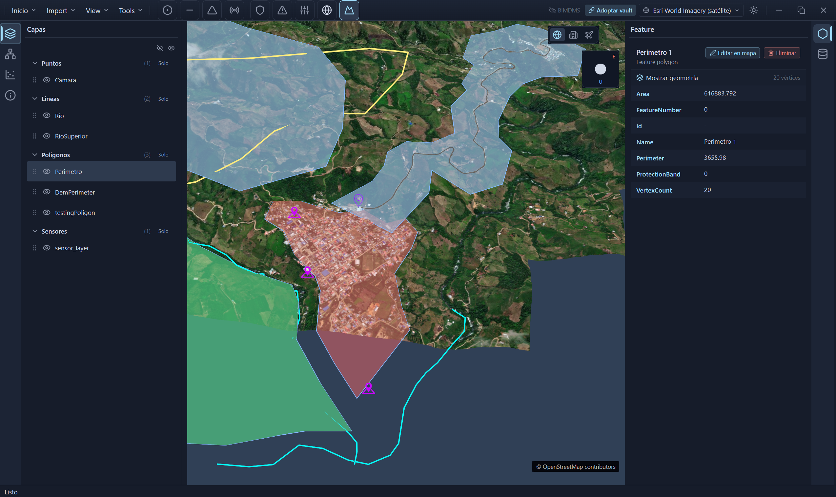
Task: Toggle visibility of RioSuperior layer
Action: click(47, 136)
